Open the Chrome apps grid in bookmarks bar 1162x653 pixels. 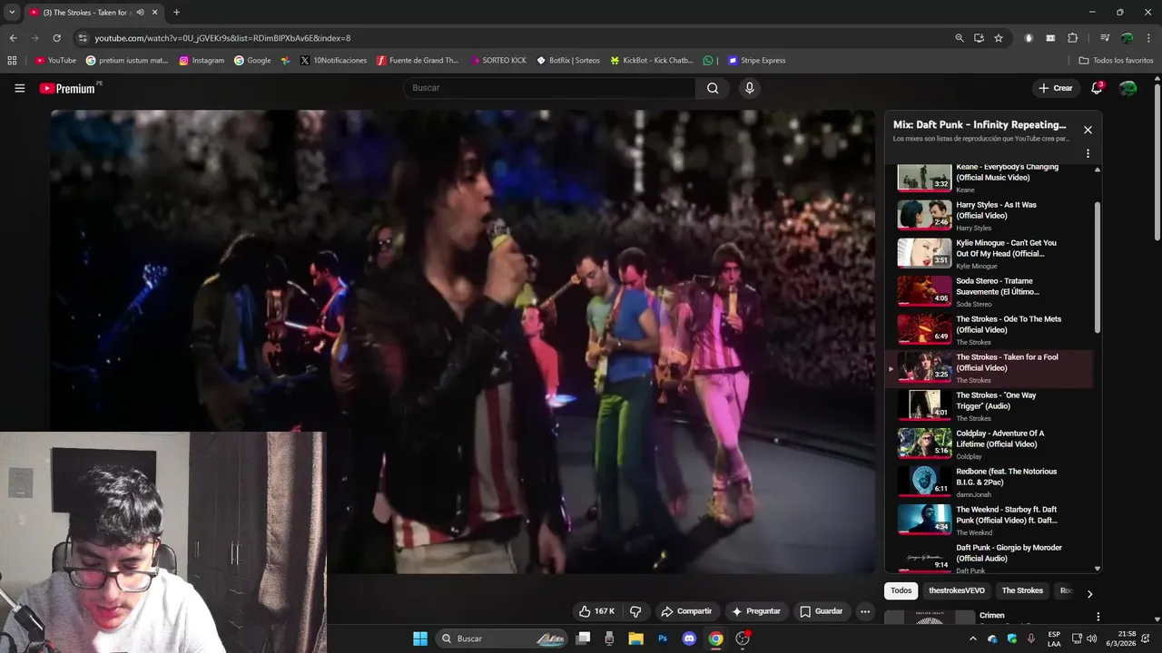(12, 61)
